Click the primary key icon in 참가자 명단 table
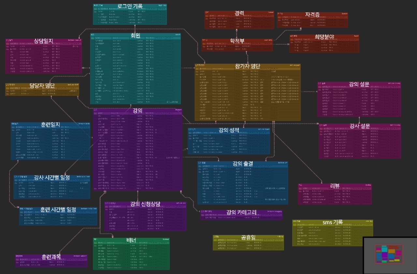The width and height of the screenshot is (417, 274). 197,68
